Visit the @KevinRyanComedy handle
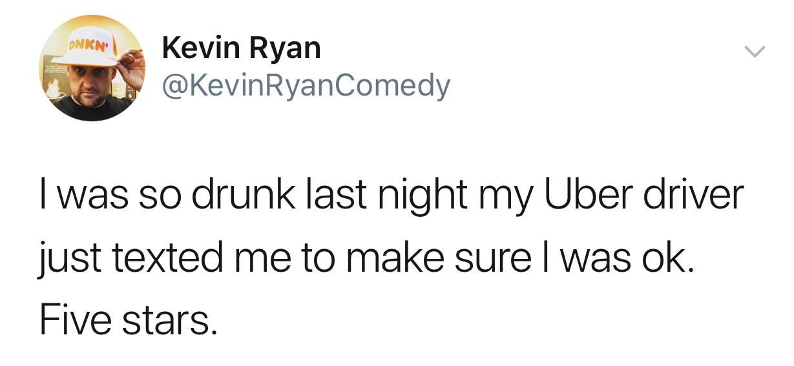The height and width of the screenshot is (366, 794). coord(306,86)
